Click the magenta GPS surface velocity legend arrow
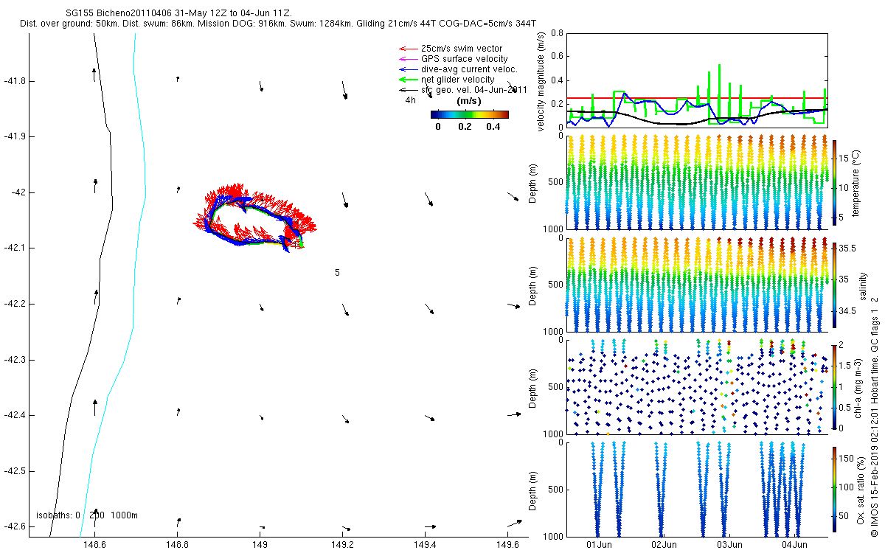Screen dimensions: 885x553 point(407,58)
